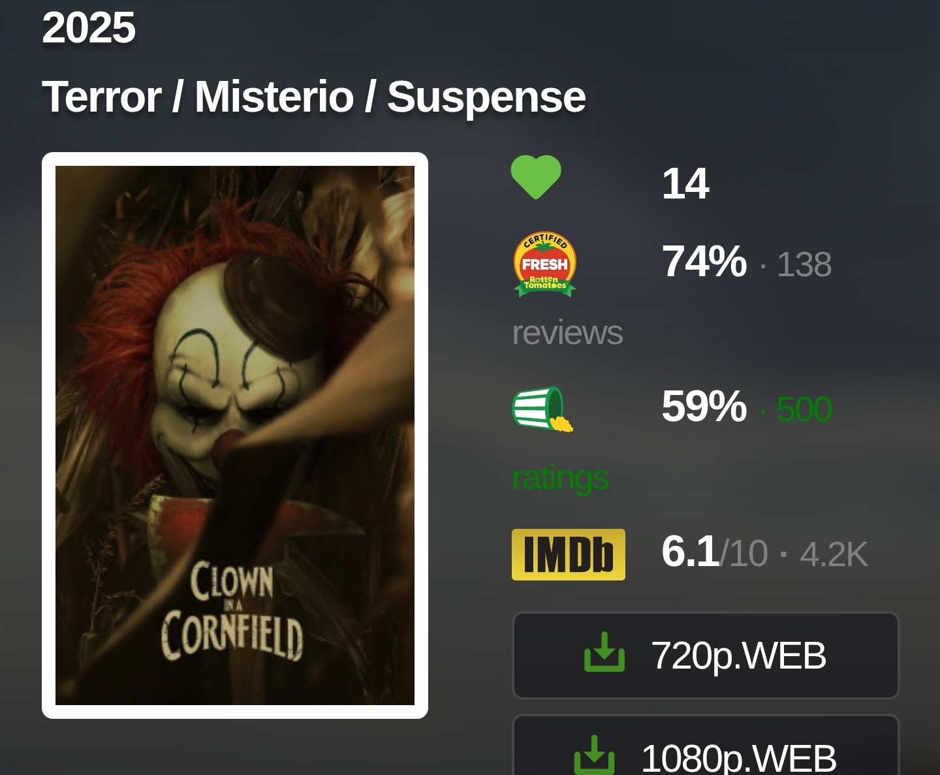Select the Terror genre text
This screenshot has height=775, width=940.
[102, 97]
